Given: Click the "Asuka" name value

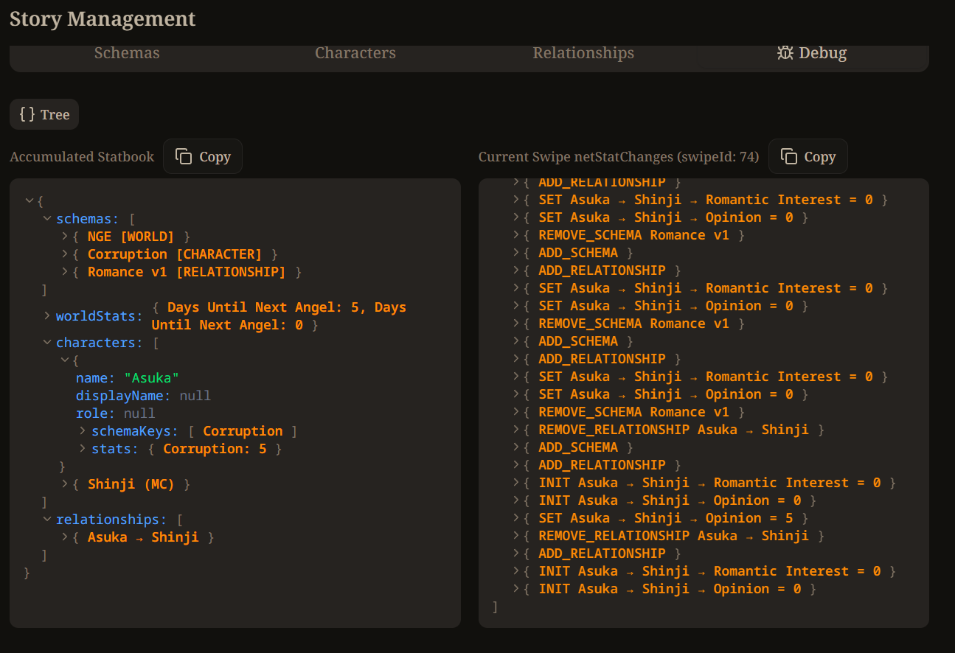Looking at the screenshot, I should [x=152, y=378].
